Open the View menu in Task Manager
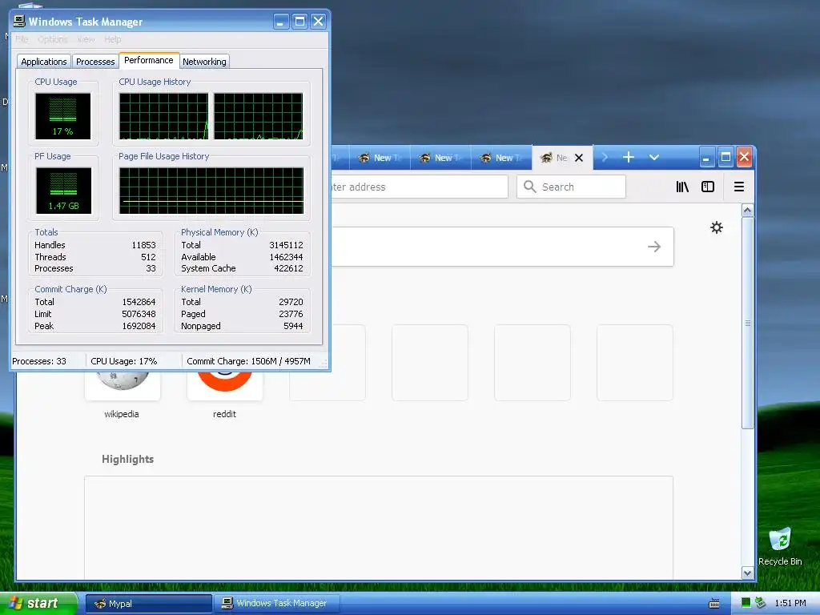 [x=86, y=39]
